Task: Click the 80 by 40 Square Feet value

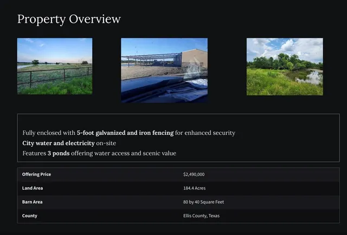Action: point(203,202)
